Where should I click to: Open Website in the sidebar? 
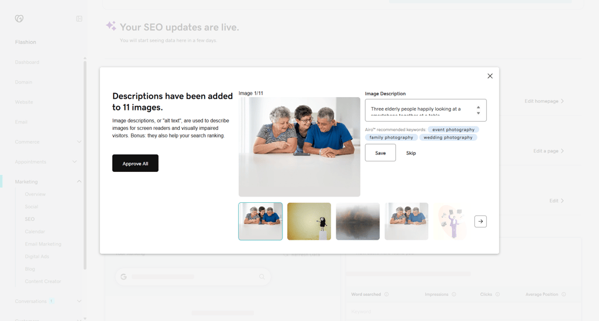pos(24,102)
